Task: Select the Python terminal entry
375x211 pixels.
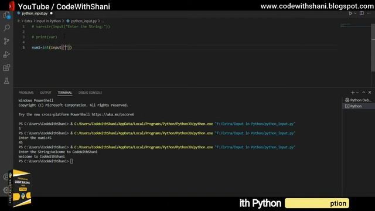Action: 359,106
